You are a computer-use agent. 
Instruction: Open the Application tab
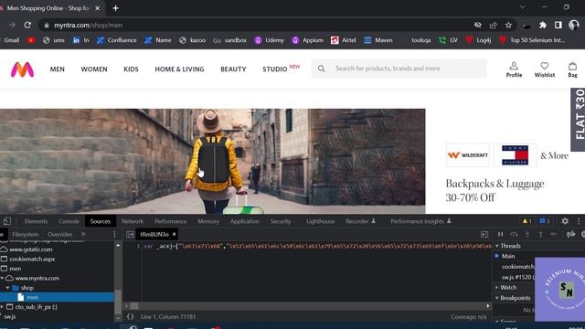click(x=244, y=221)
